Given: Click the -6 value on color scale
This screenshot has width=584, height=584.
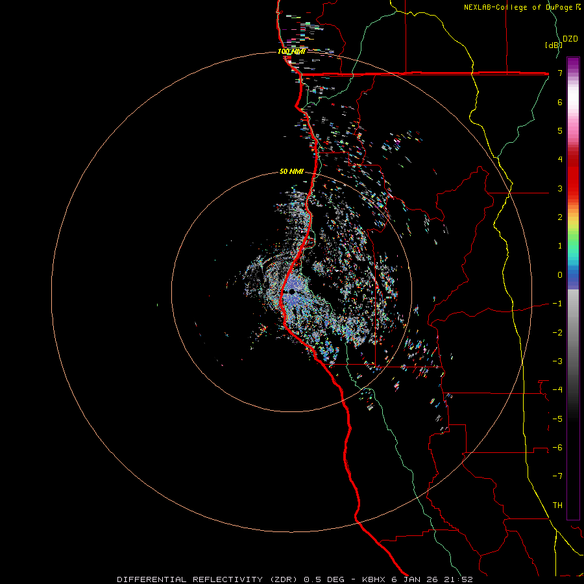Looking at the screenshot, I should pos(557,448).
